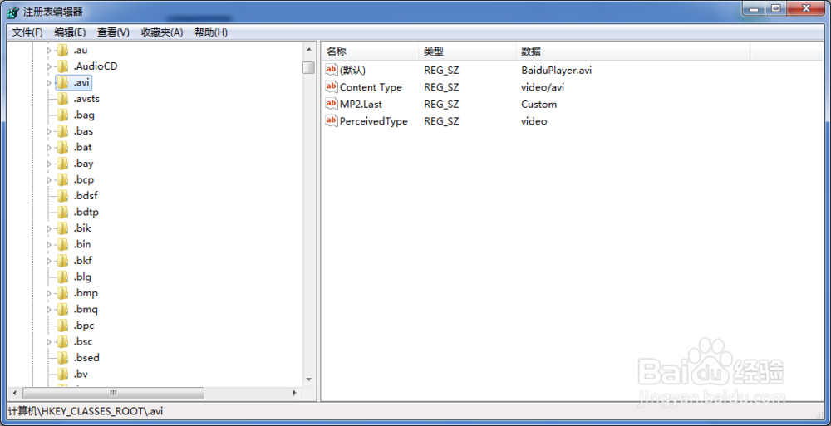Image resolution: width=831 pixels, height=426 pixels.
Task: Select the Custom data value
Action: pos(539,104)
